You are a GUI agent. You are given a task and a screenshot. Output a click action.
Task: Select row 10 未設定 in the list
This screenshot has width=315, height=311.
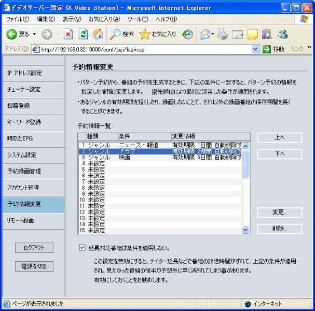[160, 200]
